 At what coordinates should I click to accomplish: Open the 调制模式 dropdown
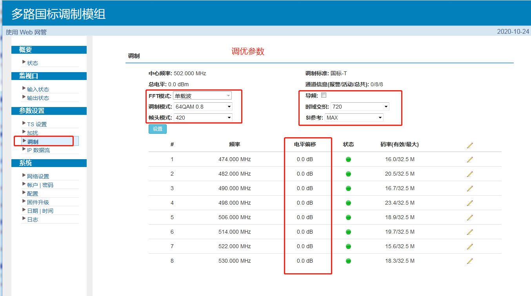click(202, 107)
